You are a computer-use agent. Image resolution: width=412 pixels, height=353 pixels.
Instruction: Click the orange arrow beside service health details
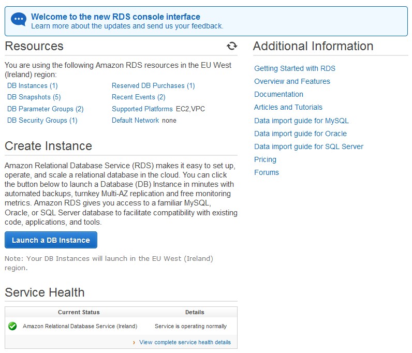(134, 343)
